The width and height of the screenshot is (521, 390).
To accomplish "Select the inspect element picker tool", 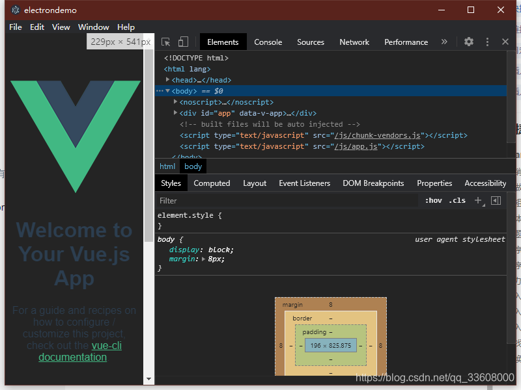I will [x=167, y=42].
